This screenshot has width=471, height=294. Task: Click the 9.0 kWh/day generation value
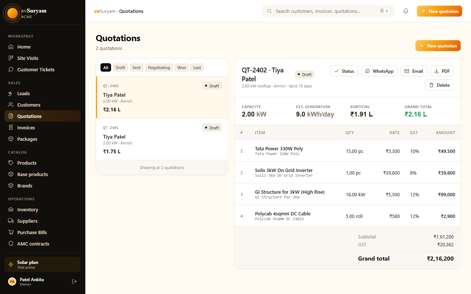(315, 114)
